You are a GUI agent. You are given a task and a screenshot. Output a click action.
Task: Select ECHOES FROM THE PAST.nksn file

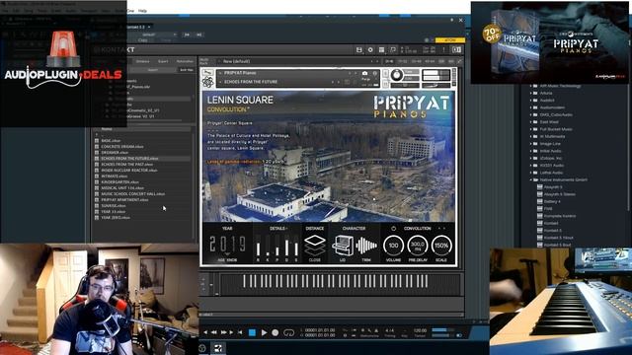click(127, 165)
